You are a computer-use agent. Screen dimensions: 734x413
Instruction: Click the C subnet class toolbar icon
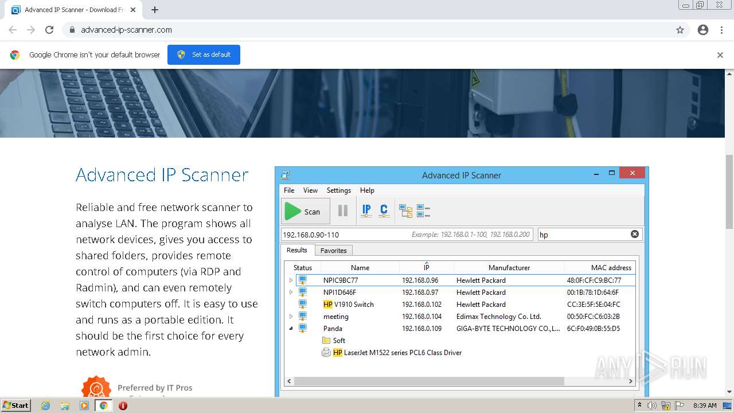click(x=384, y=211)
